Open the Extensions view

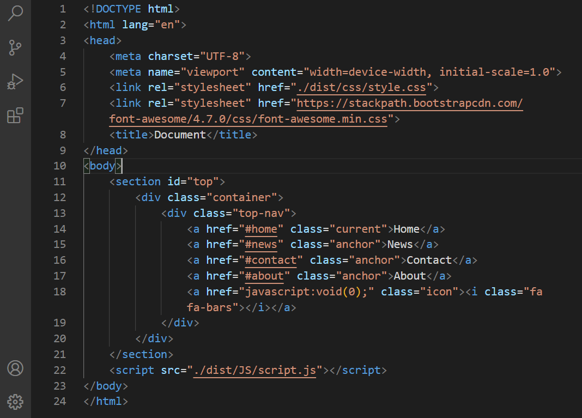(x=15, y=116)
